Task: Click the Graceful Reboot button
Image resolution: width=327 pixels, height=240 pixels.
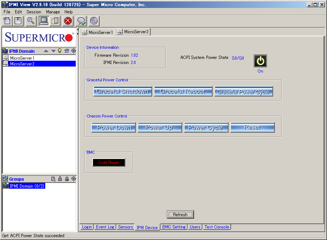Action: click(x=183, y=91)
